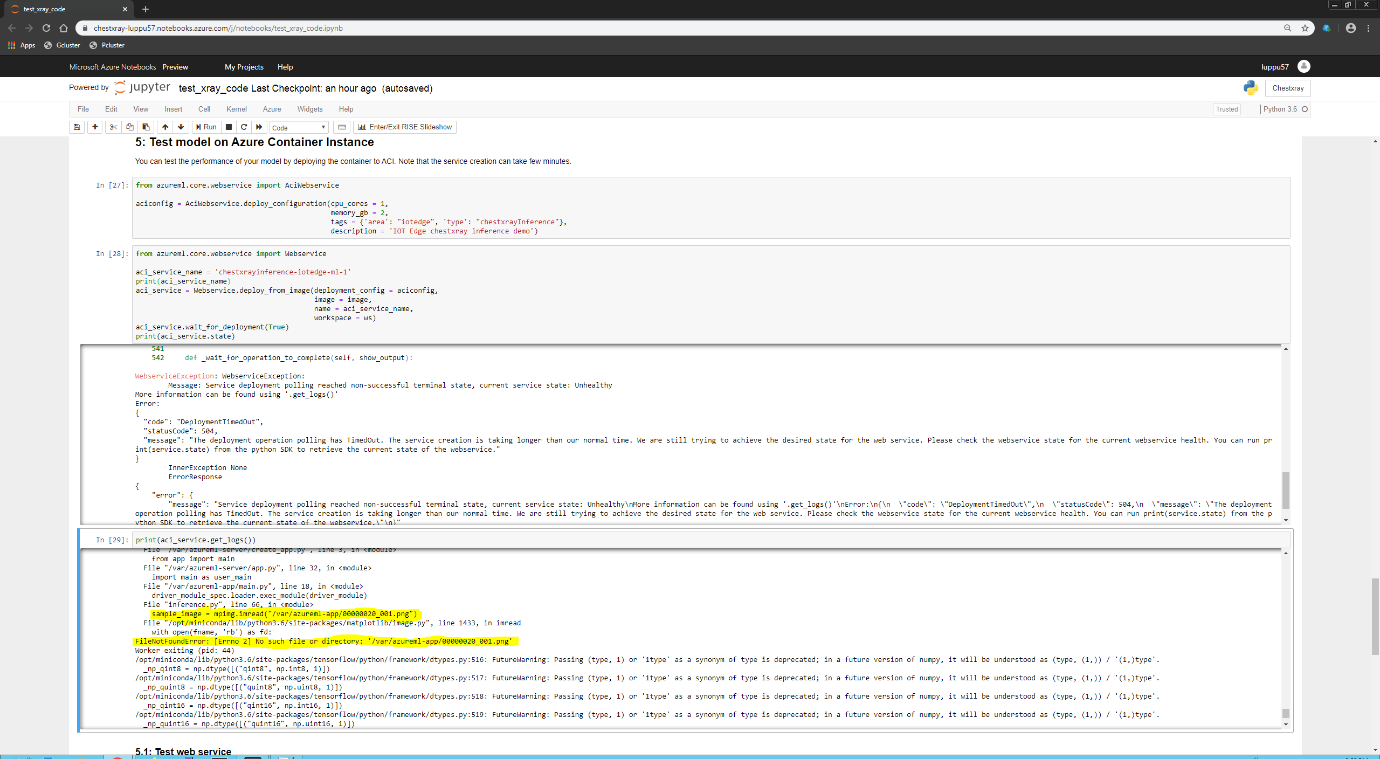This screenshot has height=759, width=1380.
Task: Click the kernel busy indicator circle
Action: pyautogui.click(x=1305, y=109)
